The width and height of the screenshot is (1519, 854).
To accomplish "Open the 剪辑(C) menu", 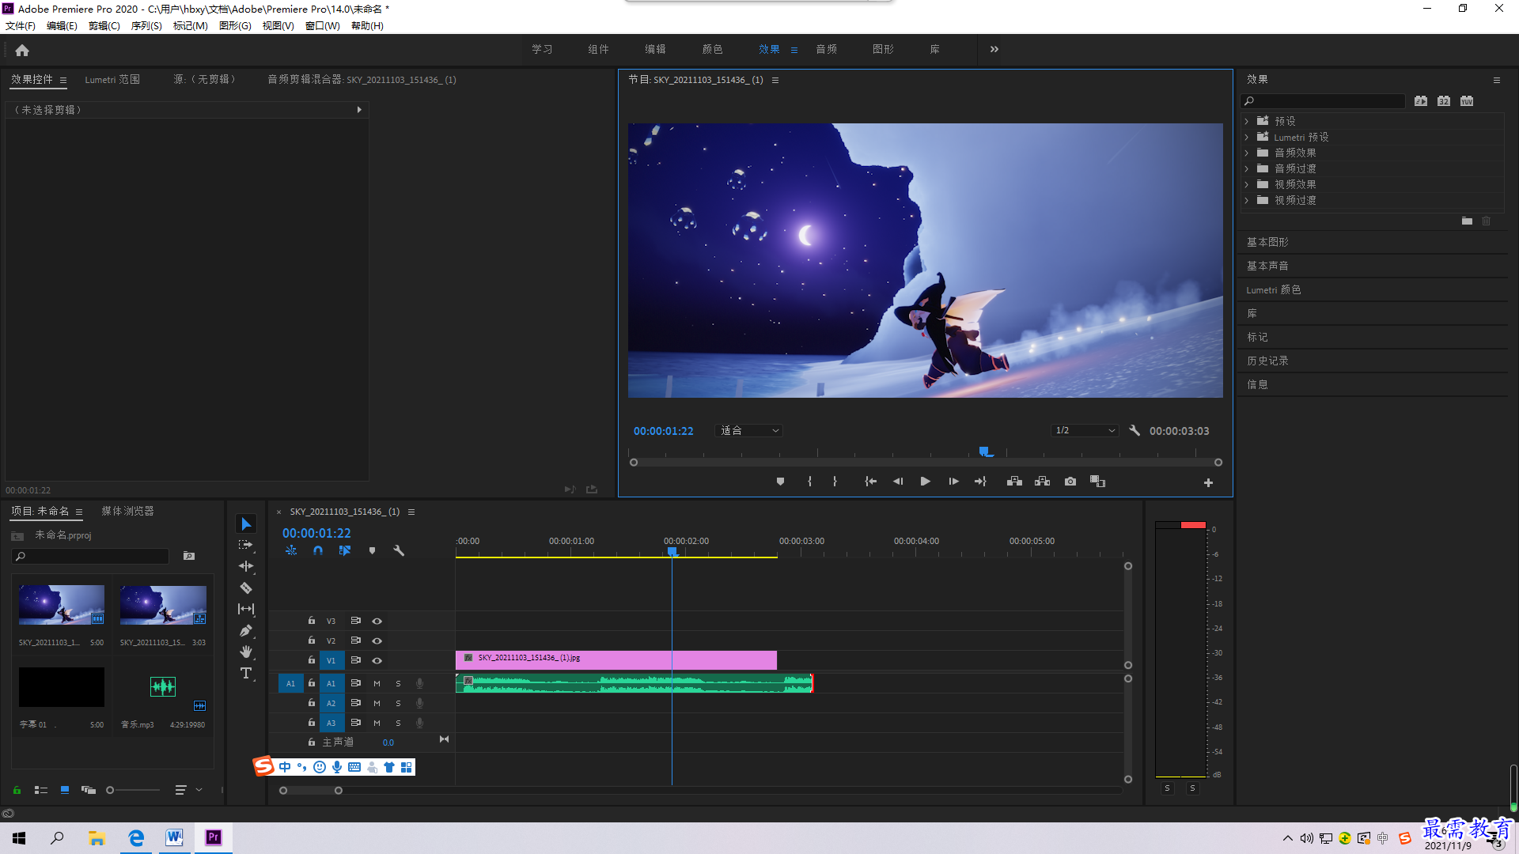I will (x=104, y=26).
